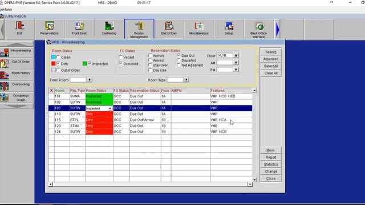Click the horizontal scrollbar right arrow

tap(250, 184)
